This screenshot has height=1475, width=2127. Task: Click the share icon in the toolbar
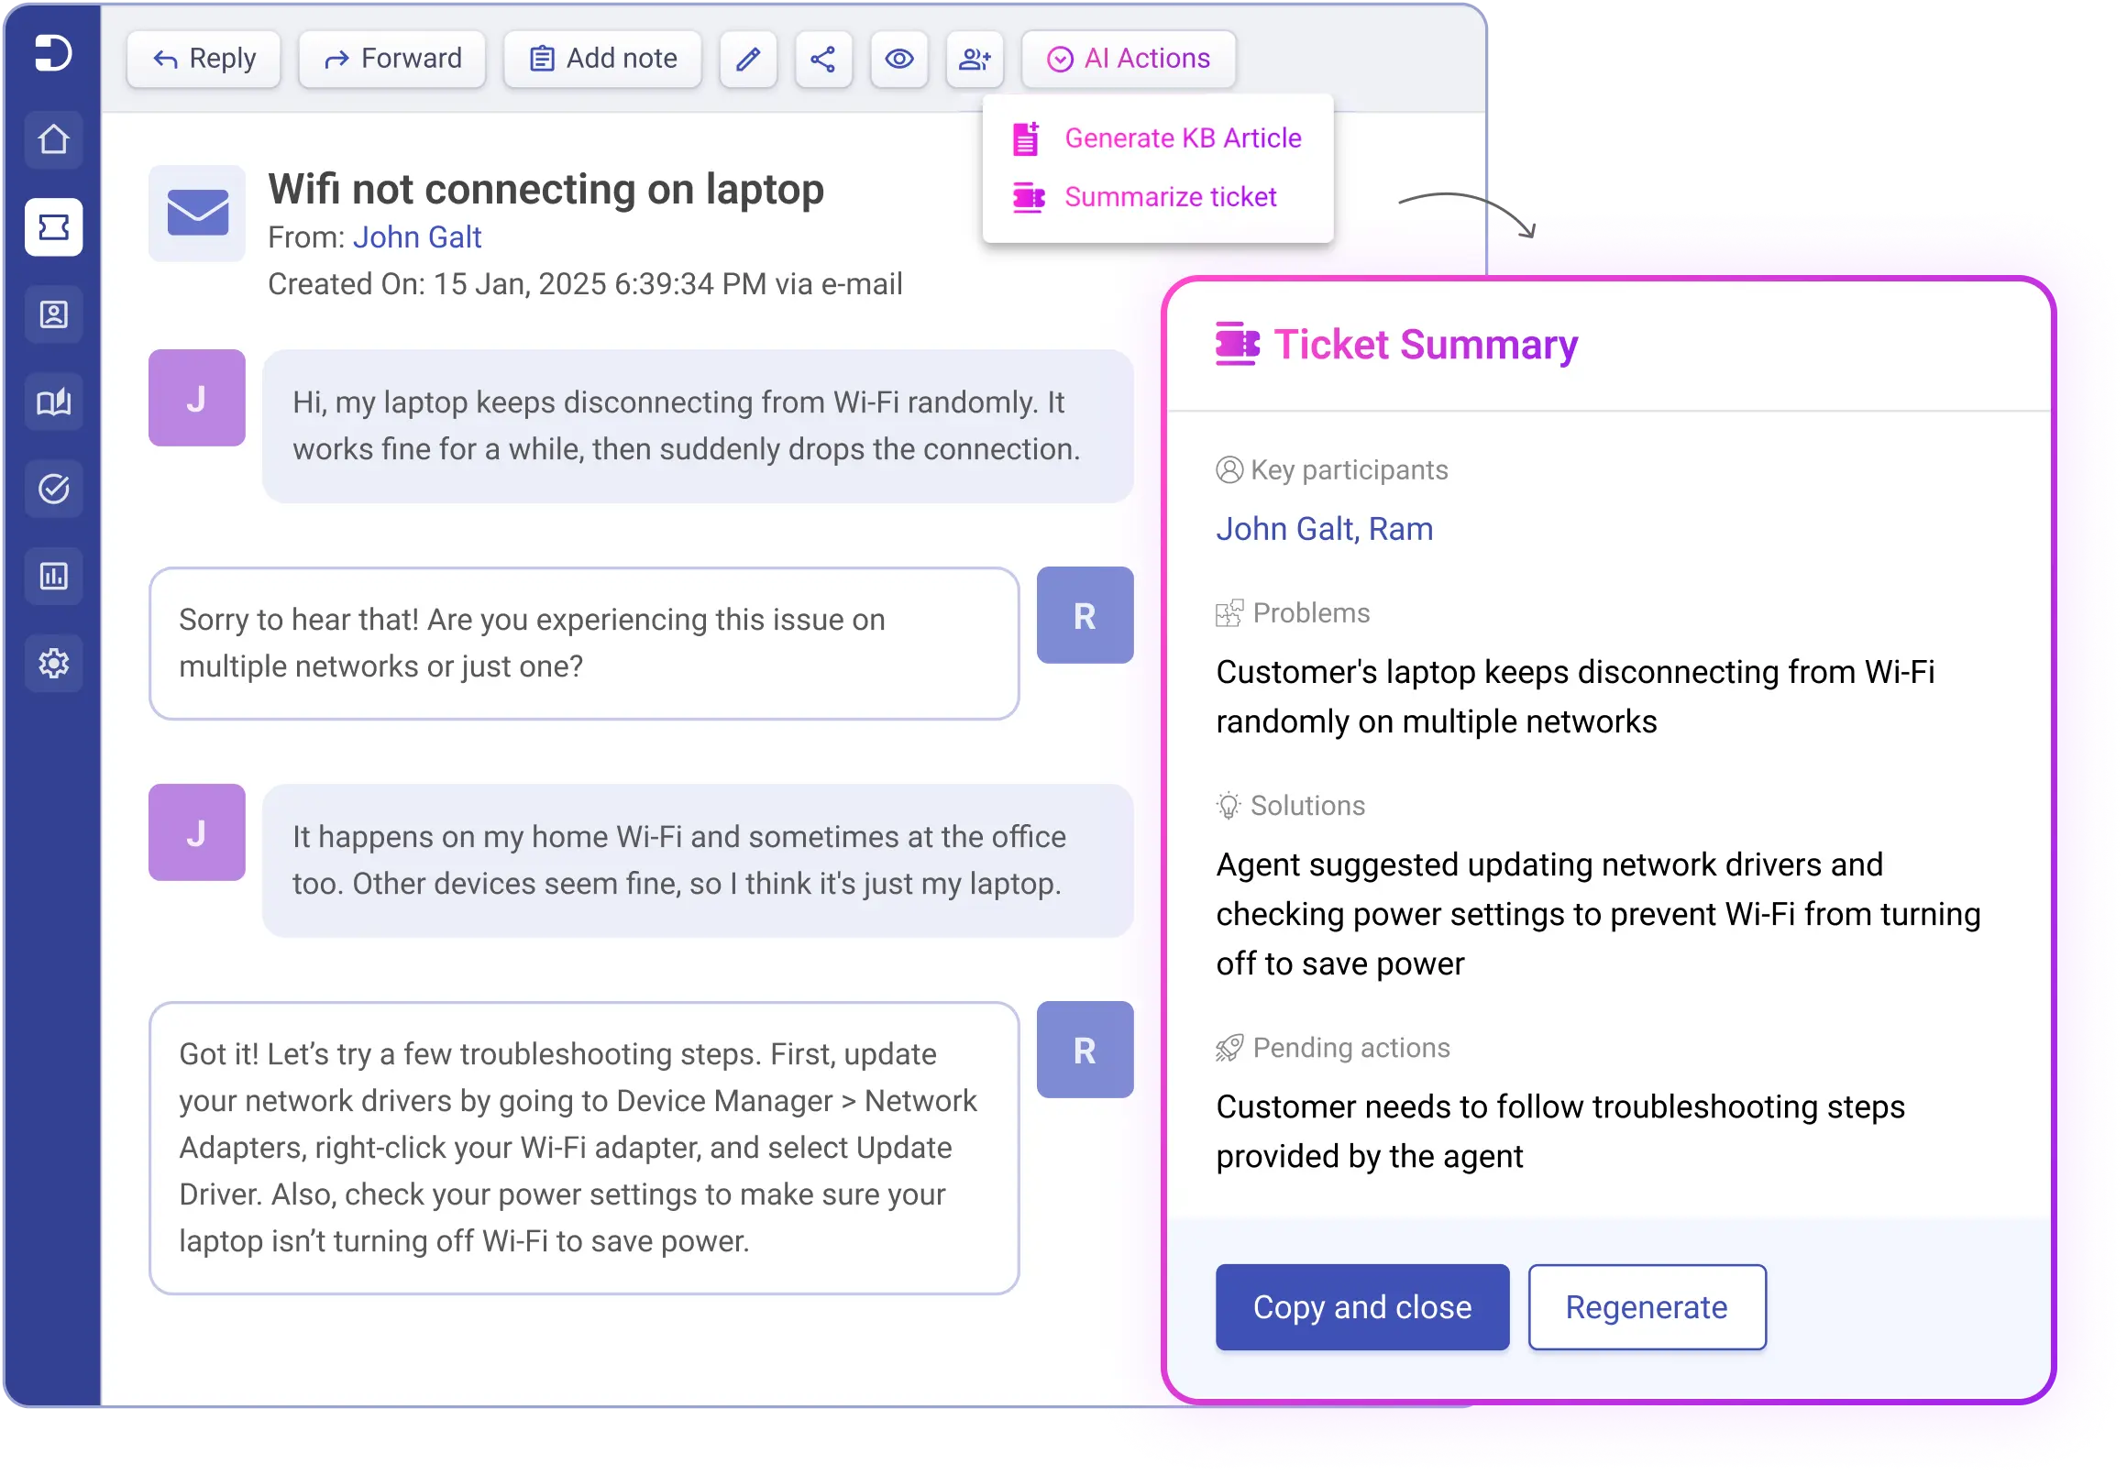pyautogui.click(x=822, y=59)
